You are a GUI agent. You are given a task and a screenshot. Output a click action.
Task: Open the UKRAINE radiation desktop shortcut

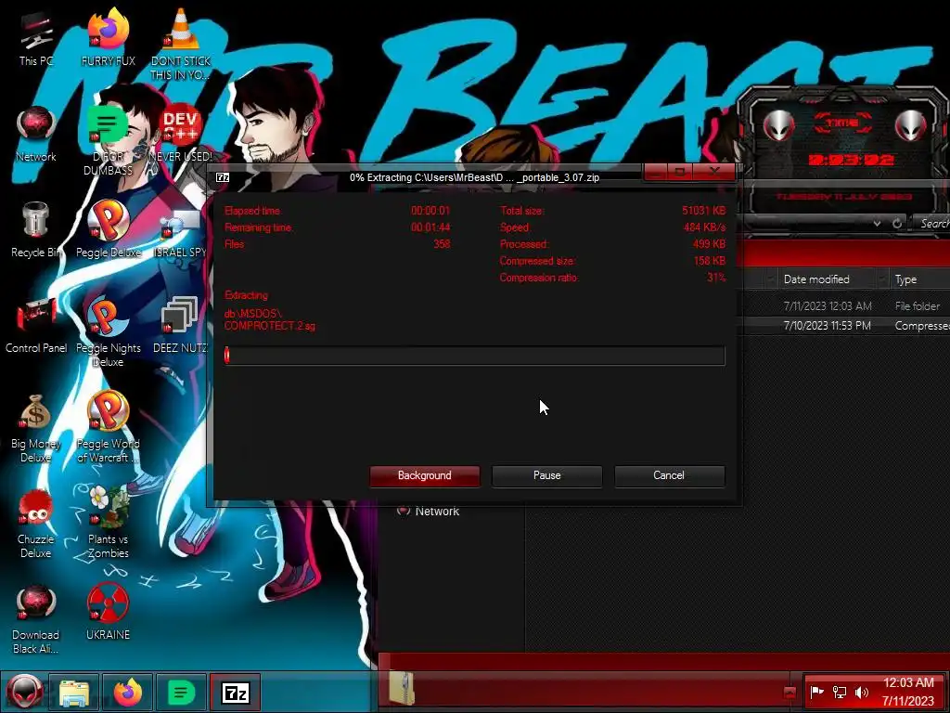tap(108, 613)
